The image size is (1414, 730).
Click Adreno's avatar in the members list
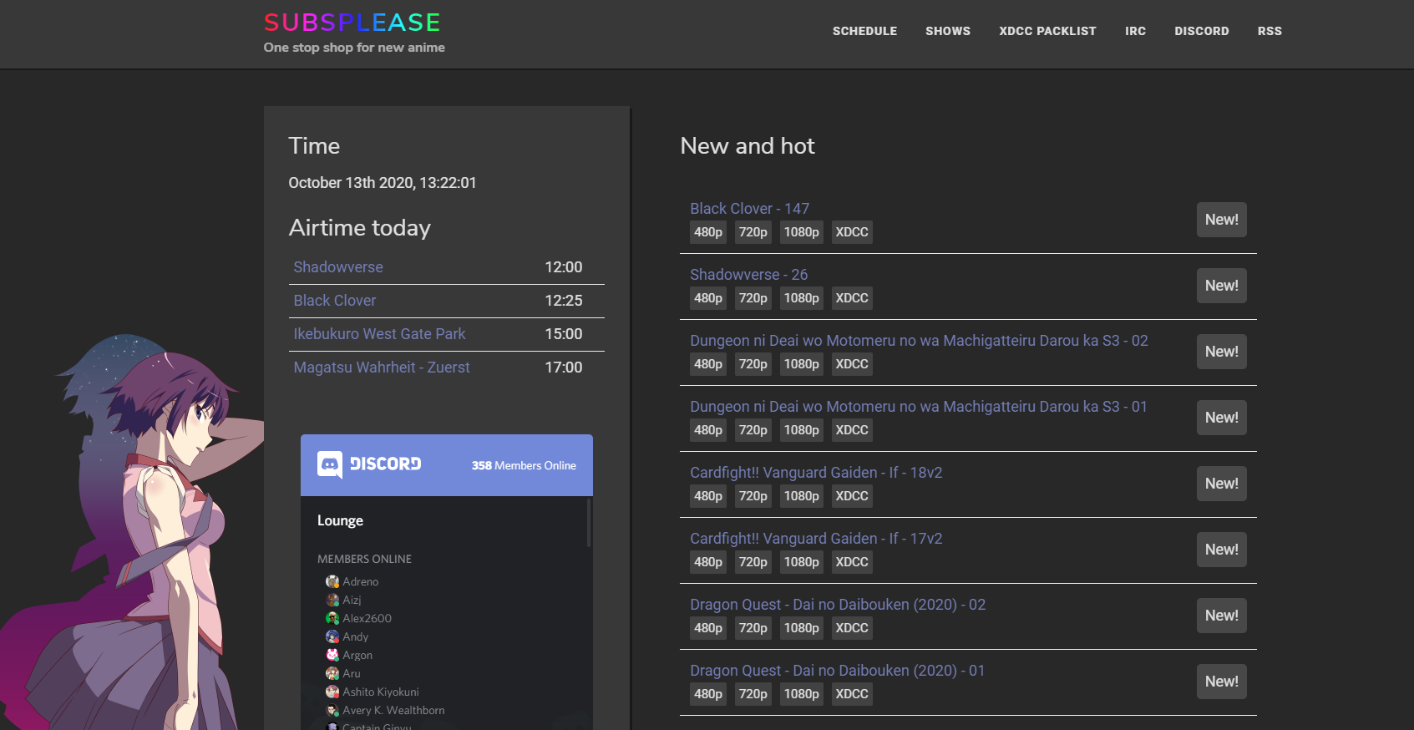[x=332, y=581]
